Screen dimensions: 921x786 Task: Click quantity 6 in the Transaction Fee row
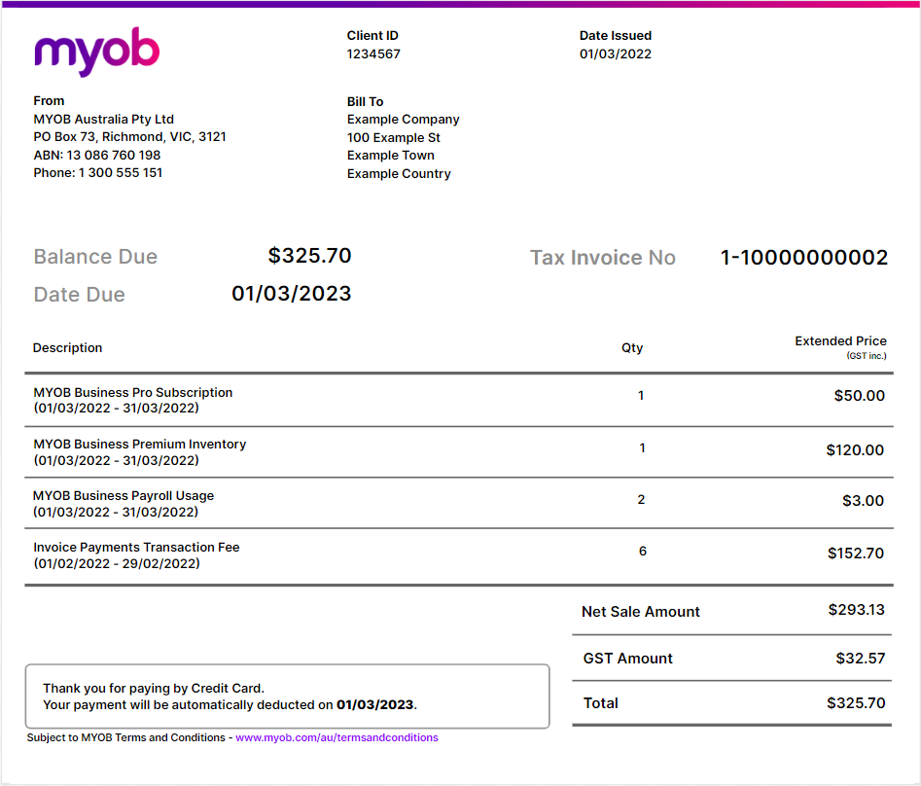pyautogui.click(x=643, y=552)
